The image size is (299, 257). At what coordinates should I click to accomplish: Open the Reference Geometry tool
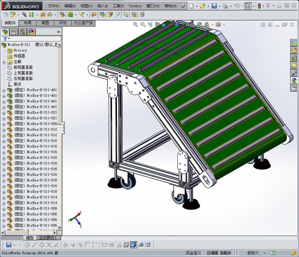click(x=82, y=14)
